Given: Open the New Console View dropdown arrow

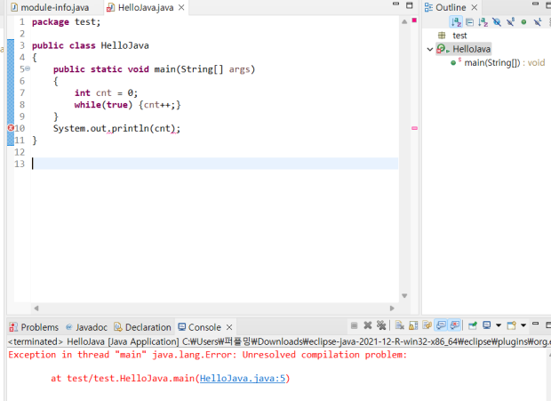Looking at the screenshot, I should click(523, 326).
